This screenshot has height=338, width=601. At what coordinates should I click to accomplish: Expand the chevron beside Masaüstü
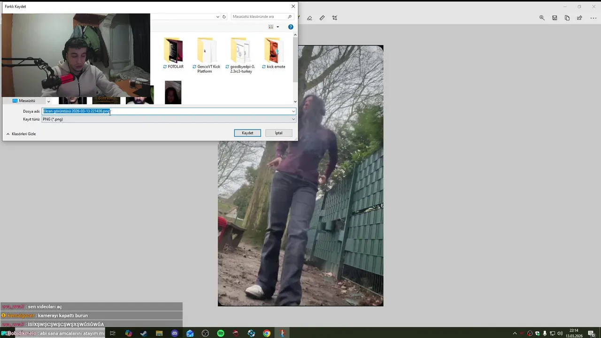pos(48,101)
